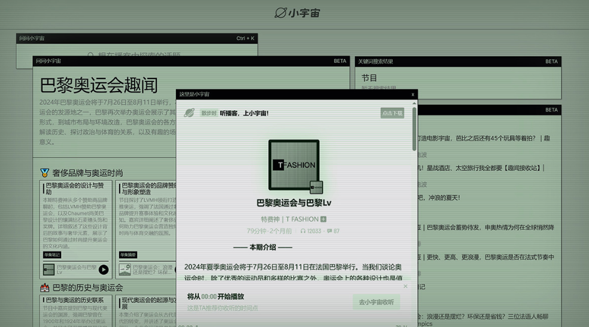
Task: Click BETA label on 关键词搜索结果 window
Action: coord(551,61)
